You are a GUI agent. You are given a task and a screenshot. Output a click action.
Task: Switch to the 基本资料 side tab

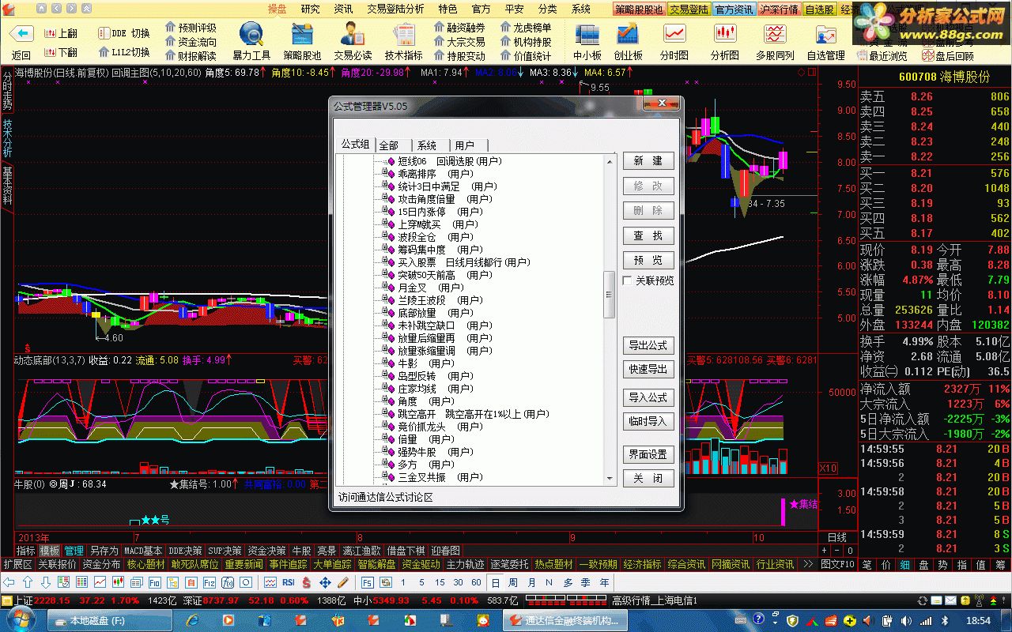point(7,186)
